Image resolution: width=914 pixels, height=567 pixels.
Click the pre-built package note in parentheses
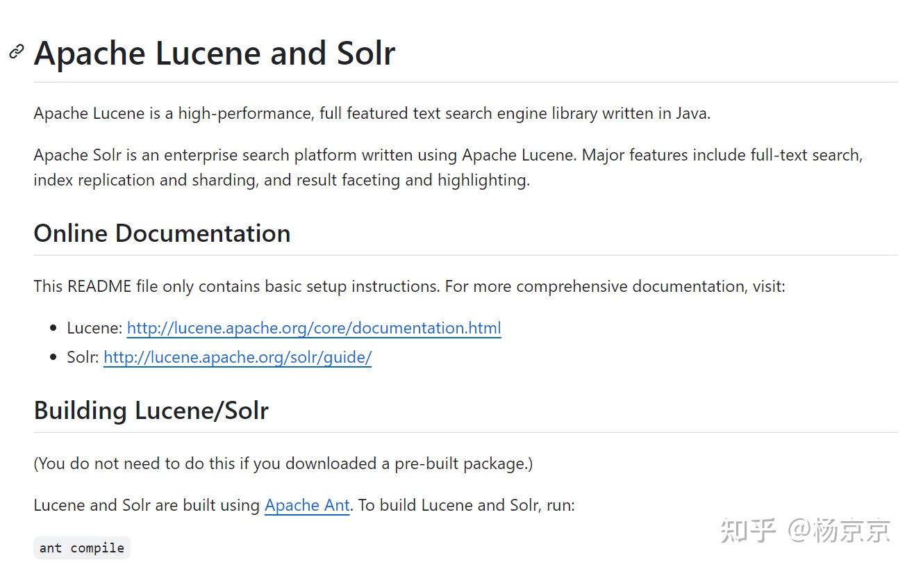tap(283, 463)
